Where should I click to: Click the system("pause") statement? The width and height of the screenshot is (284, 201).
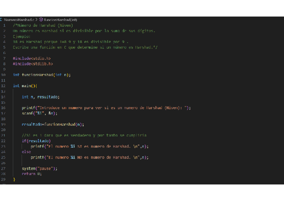(40, 168)
